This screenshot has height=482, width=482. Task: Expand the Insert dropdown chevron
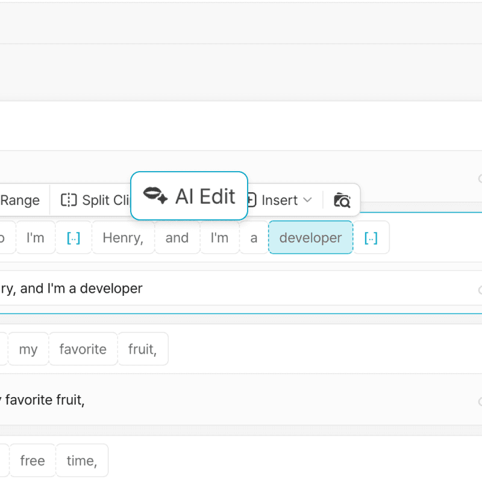[307, 200]
